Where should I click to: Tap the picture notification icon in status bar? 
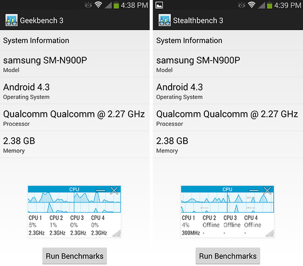tap(159, 5)
